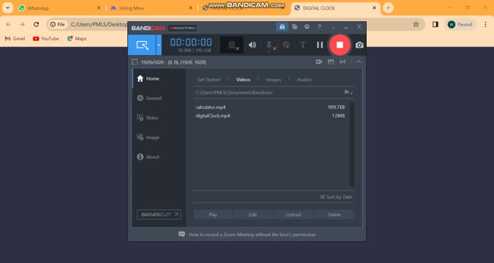Open the BANDICUT link button
The height and width of the screenshot is (263, 494).
coord(159,215)
